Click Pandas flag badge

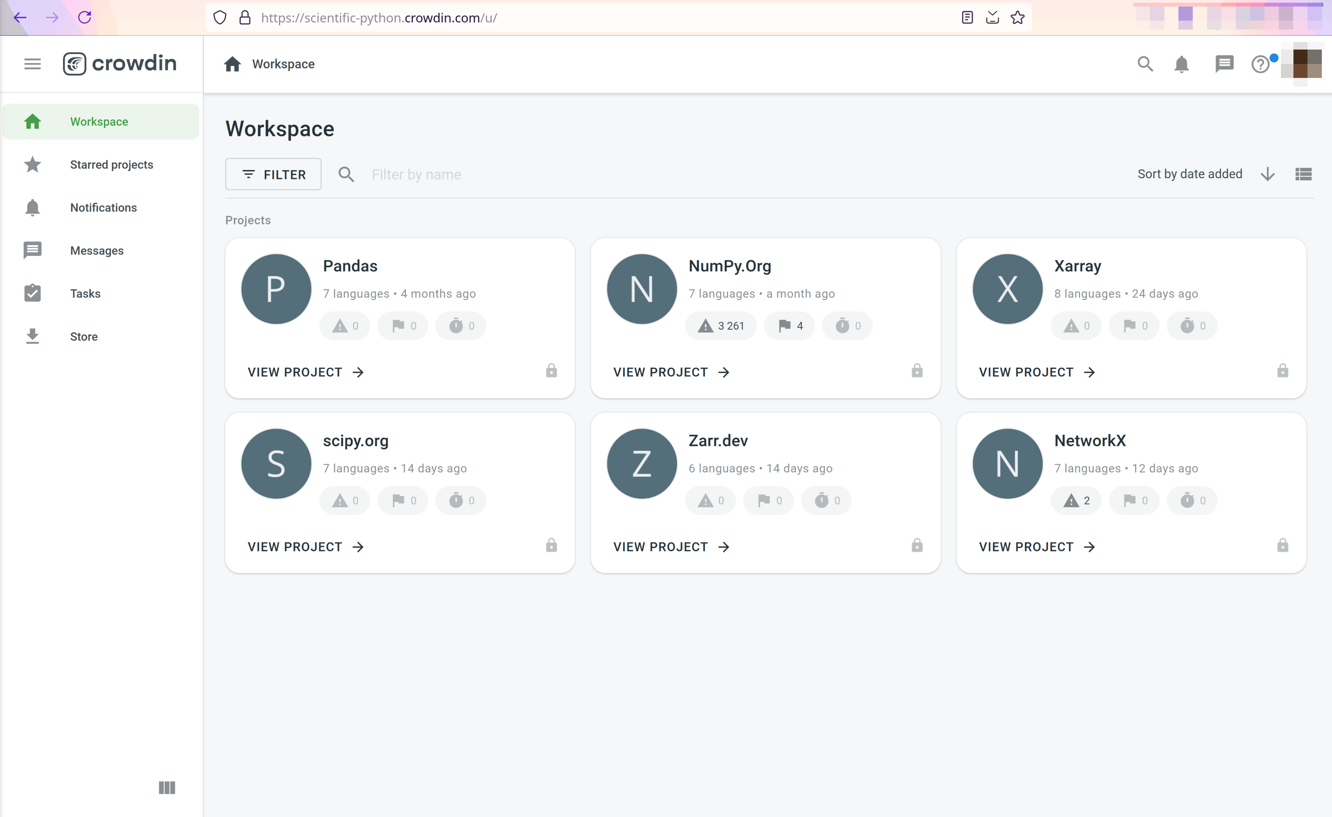(x=403, y=326)
